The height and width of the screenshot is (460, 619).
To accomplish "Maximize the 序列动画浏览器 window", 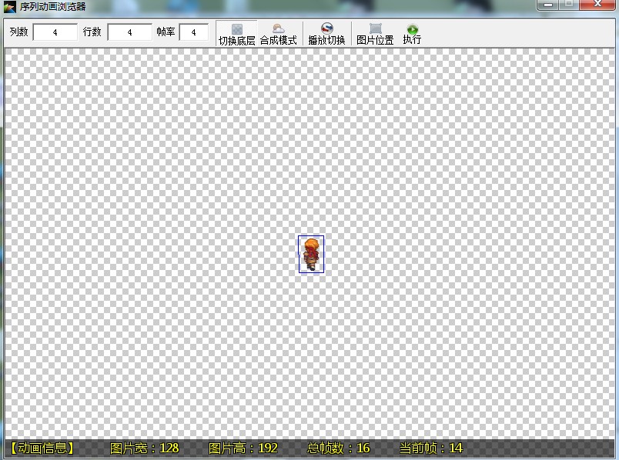I will (x=569, y=5).
